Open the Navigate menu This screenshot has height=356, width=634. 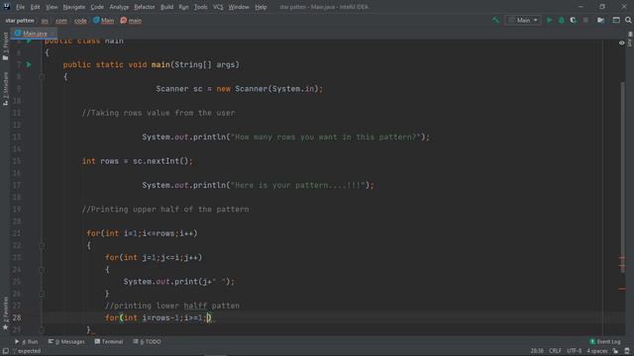[x=74, y=7]
